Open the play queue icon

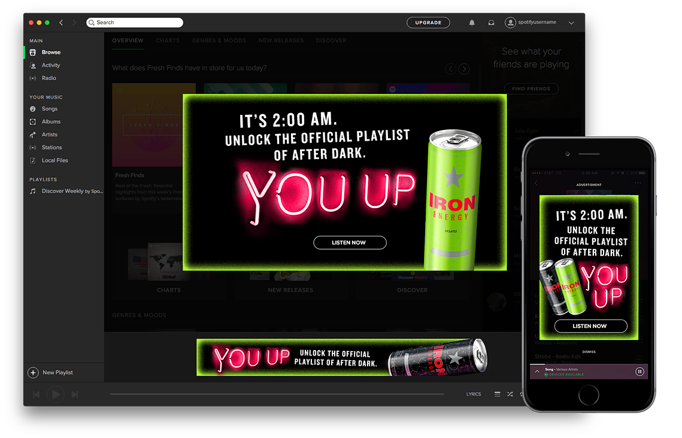click(x=497, y=394)
